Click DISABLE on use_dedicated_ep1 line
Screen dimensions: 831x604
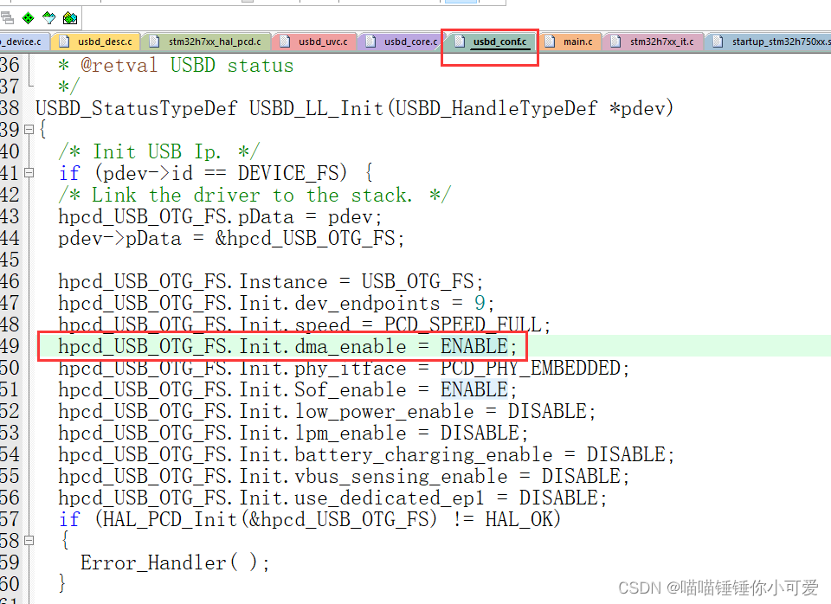click(x=558, y=498)
